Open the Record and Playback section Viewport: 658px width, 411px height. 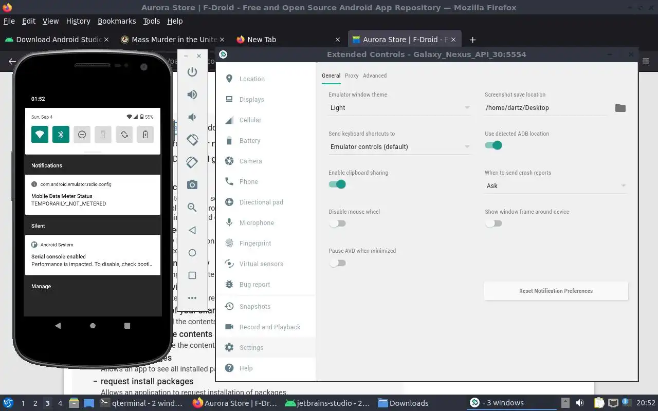pos(265,327)
